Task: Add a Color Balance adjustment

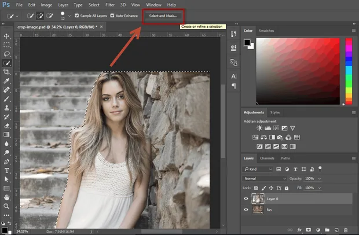Action: click(x=263, y=137)
